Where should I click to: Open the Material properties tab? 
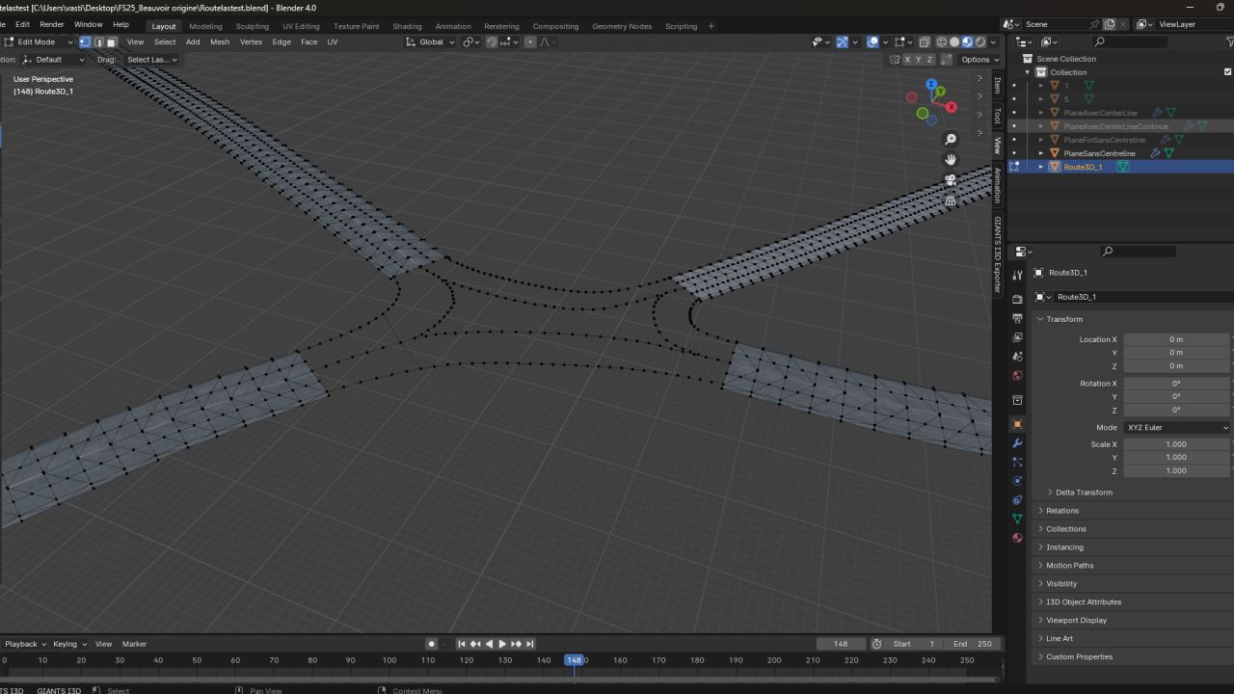pos(1017,538)
